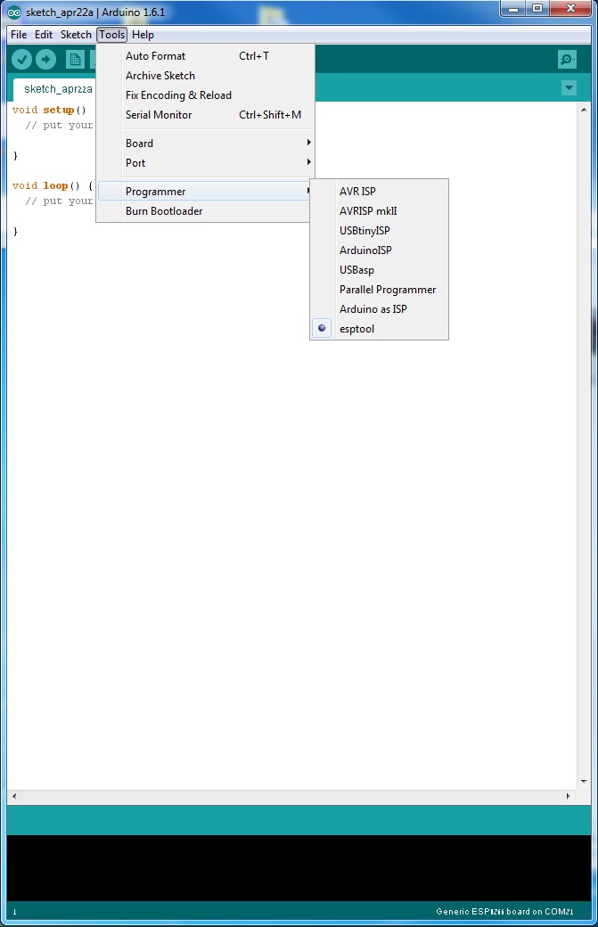Click the vertical scrollbar down arrow
The height and width of the screenshot is (927, 598).
(x=583, y=782)
